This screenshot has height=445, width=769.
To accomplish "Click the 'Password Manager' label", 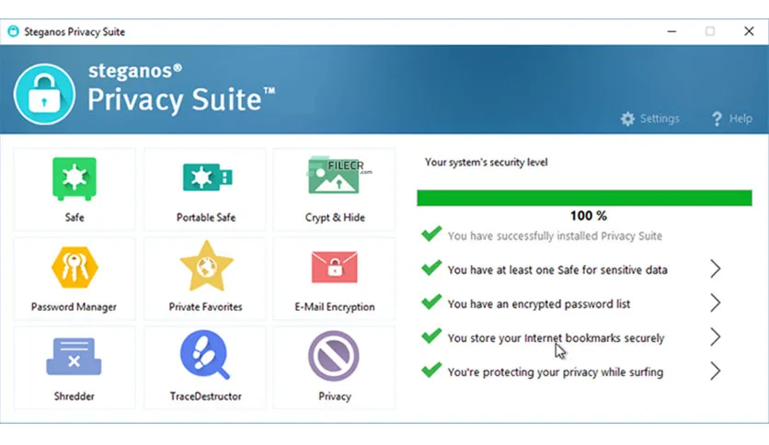I will [75, 307].
